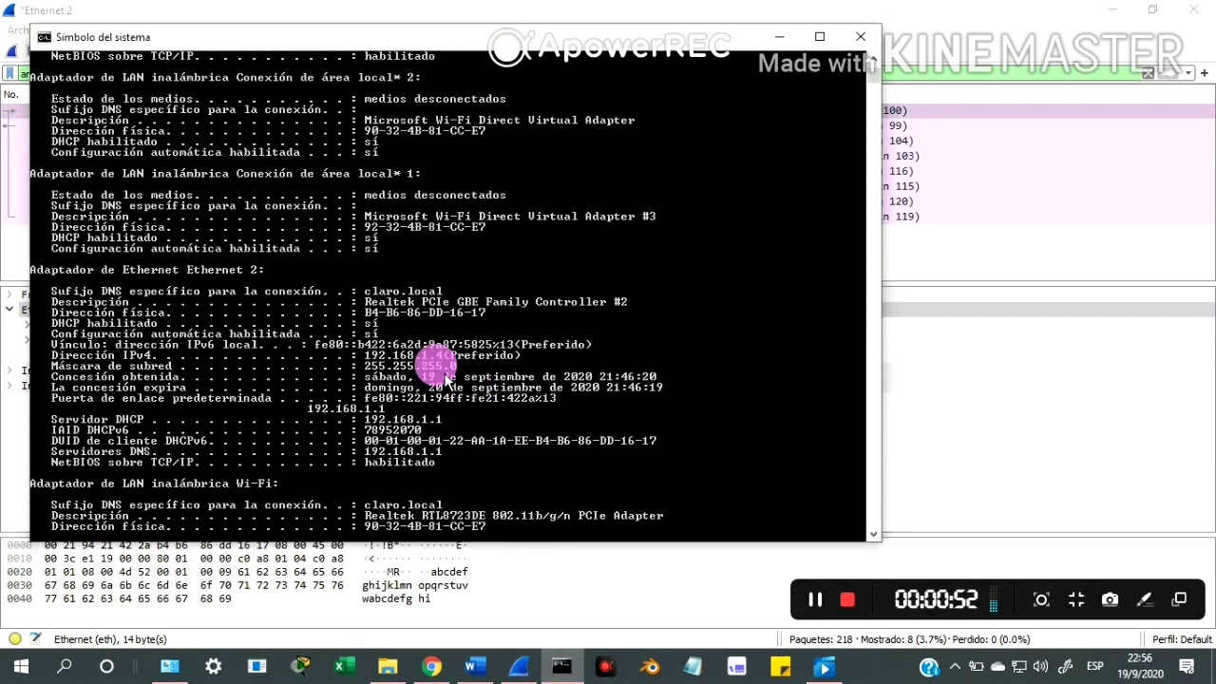
Task: Open the red recorder app icon in taskbar
Action: click(606, 667)
